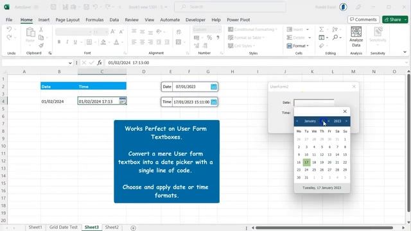Cut selection with scissors icon

[x=41, y=30]
